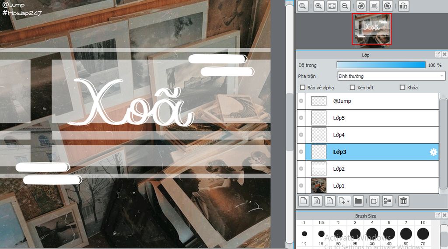The width and height of the screenshot is (448, 249).
Task: Float the Brush Size panel
Action: 437,215
